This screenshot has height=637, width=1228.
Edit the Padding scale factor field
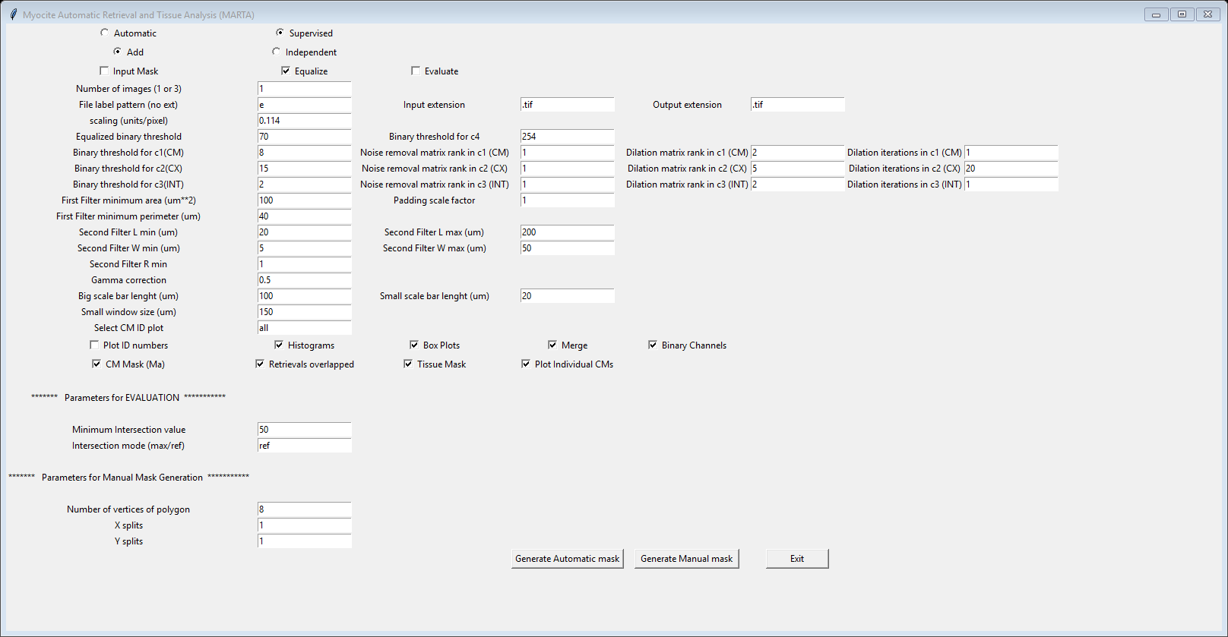567,200
